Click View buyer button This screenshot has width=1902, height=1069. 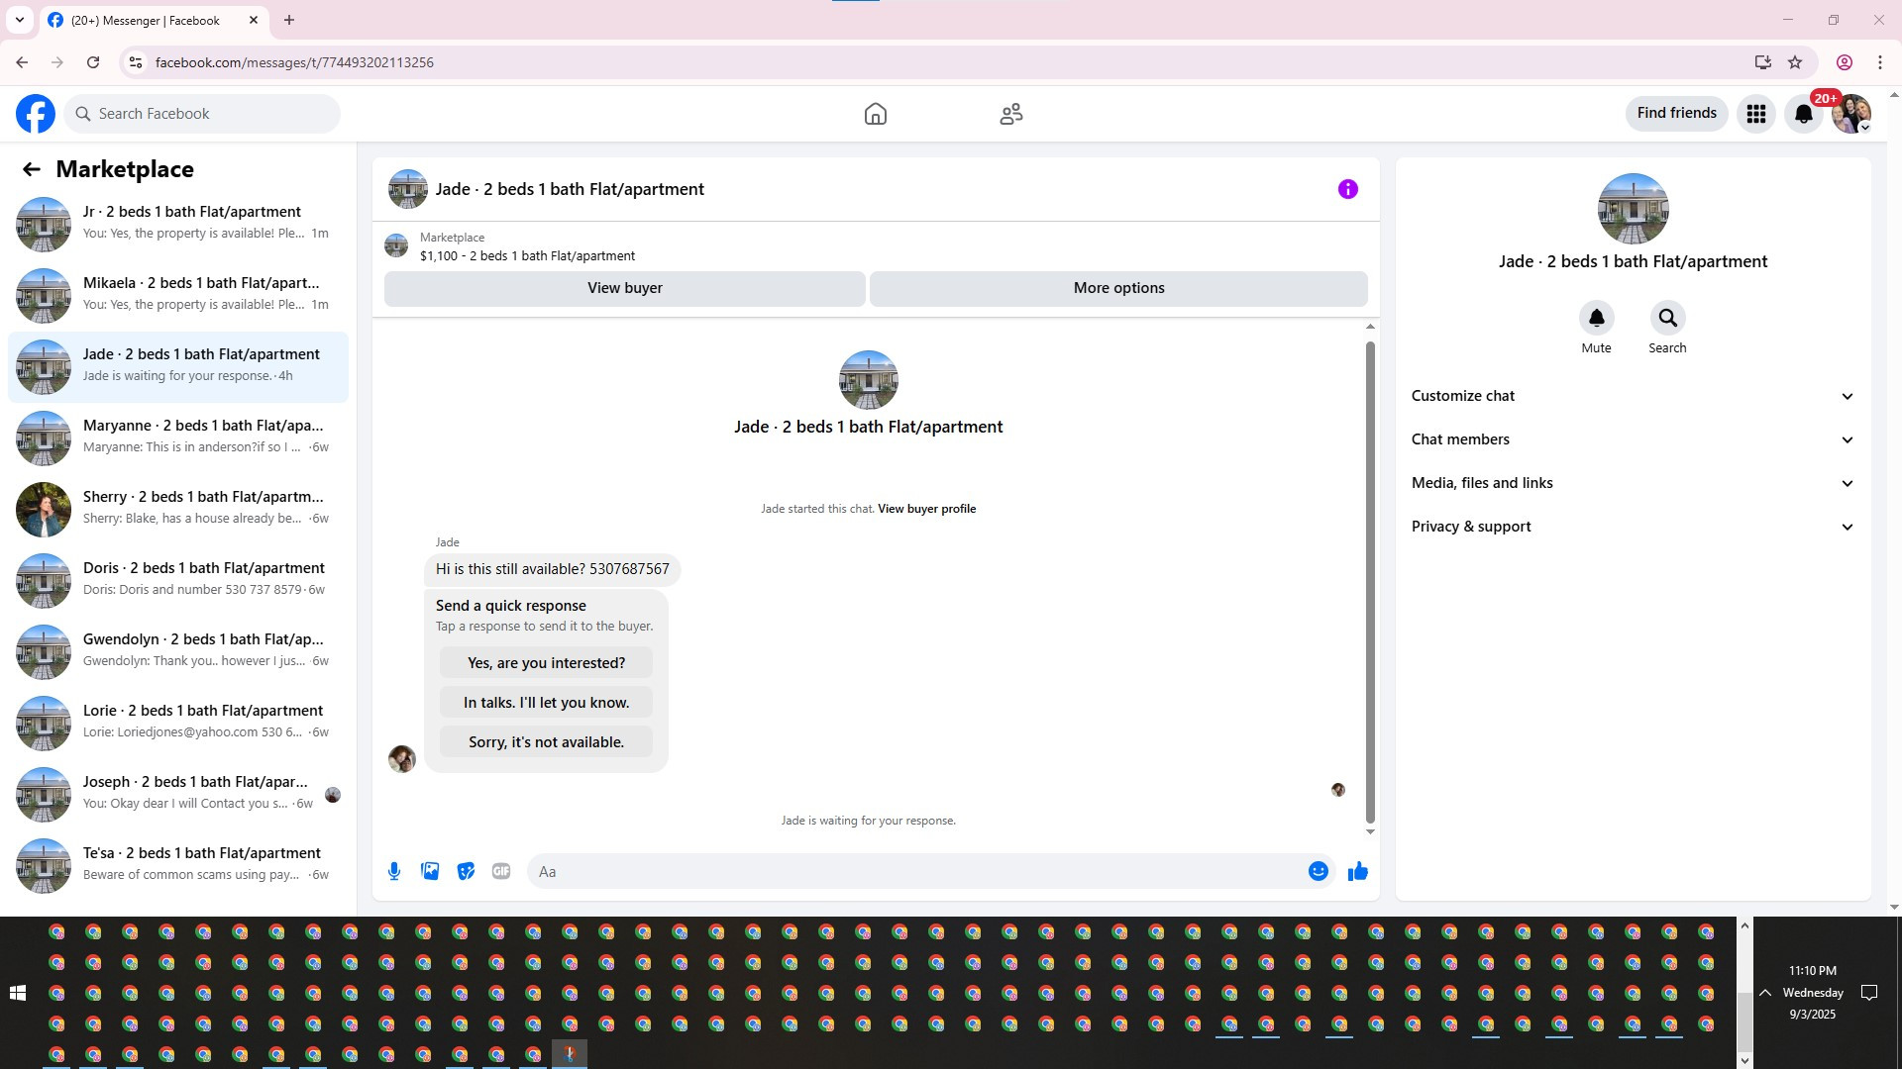(x=624, y=288)
